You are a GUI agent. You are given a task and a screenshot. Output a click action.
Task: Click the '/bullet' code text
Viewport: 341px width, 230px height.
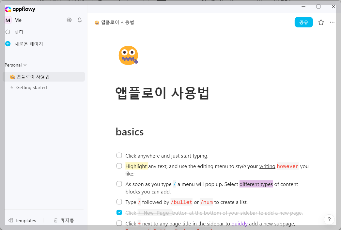tap(181, 202)
